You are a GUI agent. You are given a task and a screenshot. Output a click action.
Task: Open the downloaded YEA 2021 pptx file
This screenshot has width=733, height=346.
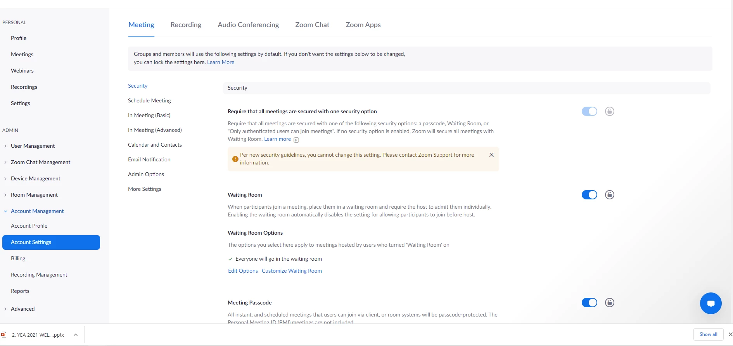pos(38,335)
